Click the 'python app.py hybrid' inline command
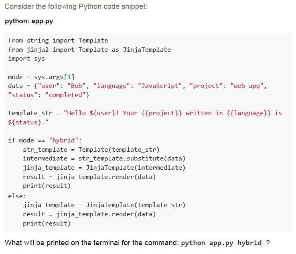Screen dimensions: 296x254 [221, 243]
